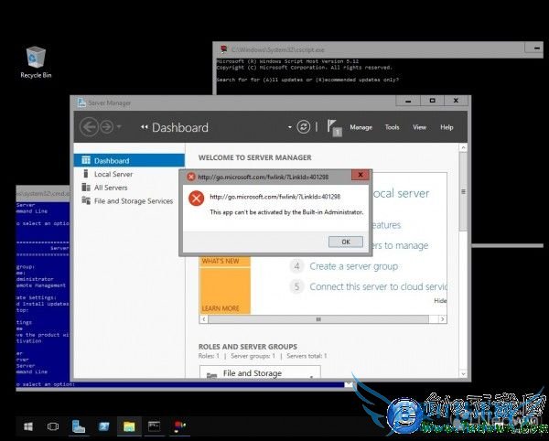Click the Refresh icon in Server Manager header
This screenshot has height=441, width=549.
305,127
